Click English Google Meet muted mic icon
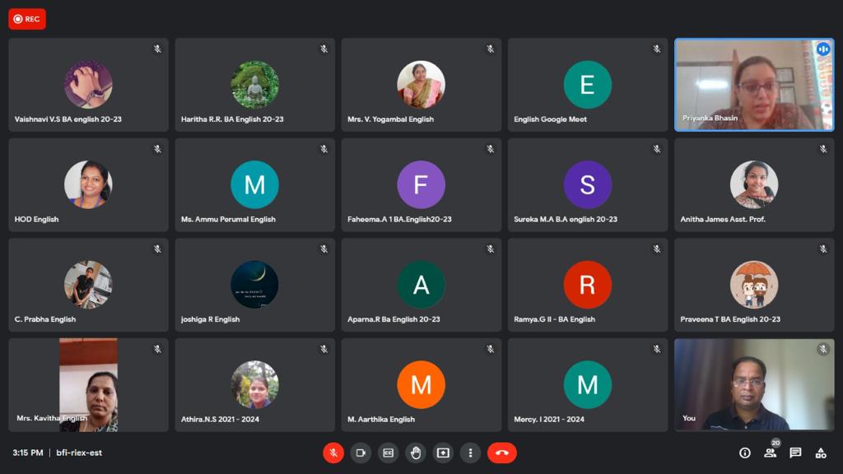Image resolution: width=843 pixels, height=474 pixels. (657, 49)
